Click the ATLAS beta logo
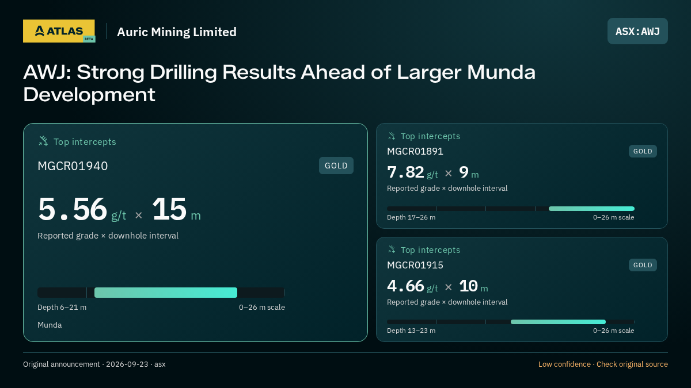The image size is (691, 388). click(59, 31)
